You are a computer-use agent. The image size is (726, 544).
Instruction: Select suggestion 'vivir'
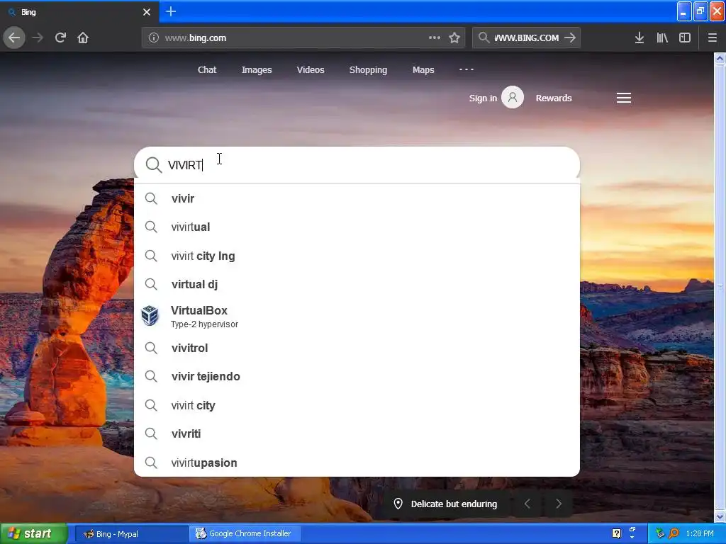[x=357, y=198]
